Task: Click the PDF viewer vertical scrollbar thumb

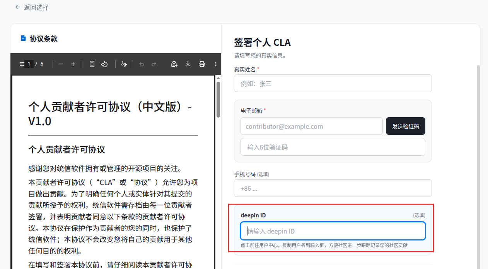Action: coord(218,99)
